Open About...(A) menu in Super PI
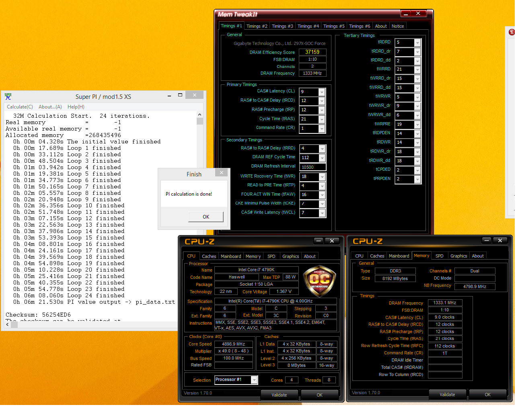 (50, 107)
